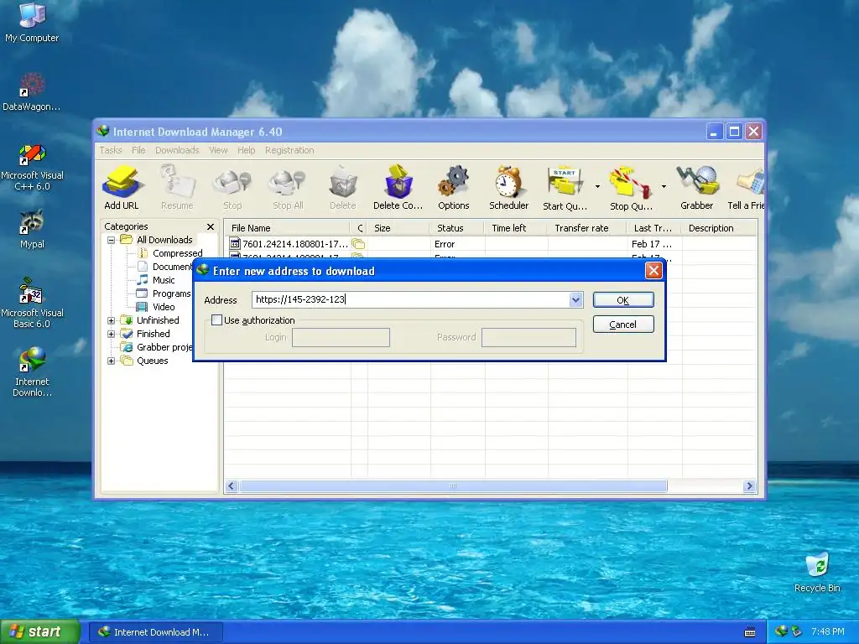Select the Music category
Viewport: 859px width, 644px height.
tap(164, 280)
